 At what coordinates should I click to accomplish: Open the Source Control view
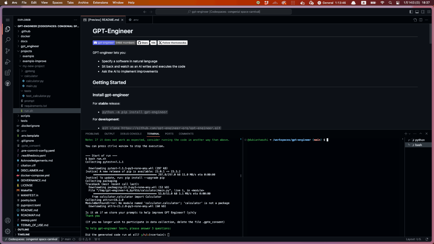pos(8,51)
